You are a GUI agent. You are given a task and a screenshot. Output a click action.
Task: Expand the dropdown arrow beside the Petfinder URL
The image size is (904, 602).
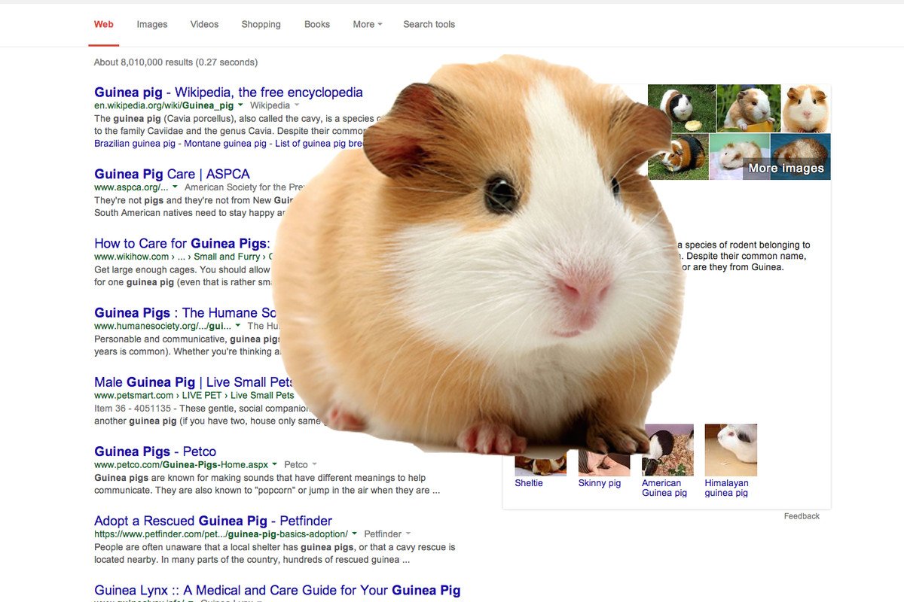pos(353,534)
